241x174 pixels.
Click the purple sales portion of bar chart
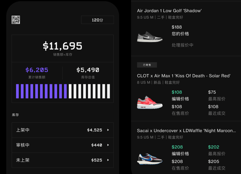pos(41,91)
